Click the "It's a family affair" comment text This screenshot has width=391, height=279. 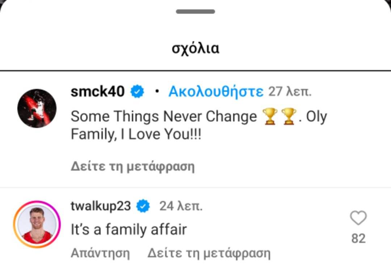[129, 229]
